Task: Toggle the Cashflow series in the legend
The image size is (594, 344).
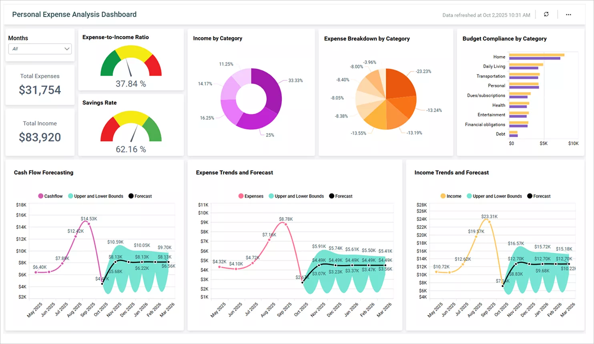Action: 50,196
